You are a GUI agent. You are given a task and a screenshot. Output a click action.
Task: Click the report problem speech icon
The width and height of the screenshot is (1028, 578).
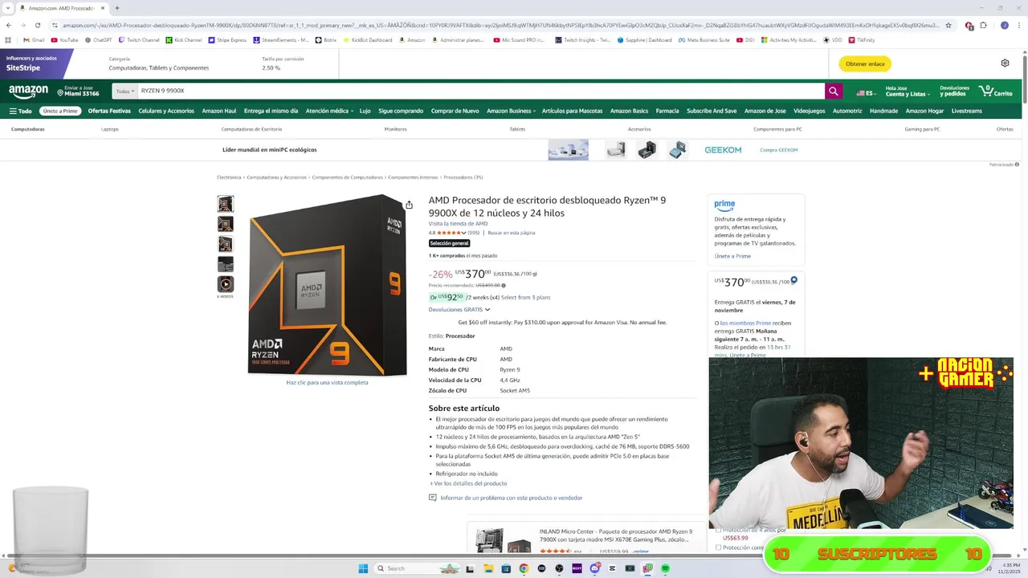pyautogui.click(x=433, y=498)
